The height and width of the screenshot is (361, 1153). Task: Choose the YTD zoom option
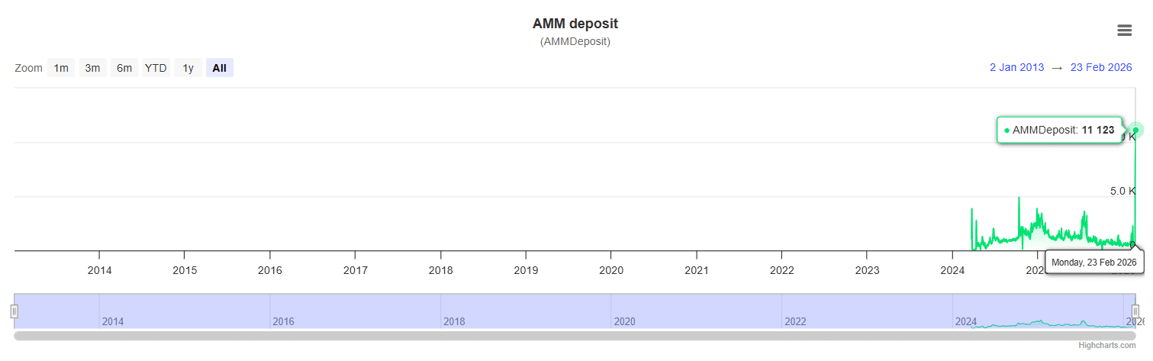coord(156,68)
